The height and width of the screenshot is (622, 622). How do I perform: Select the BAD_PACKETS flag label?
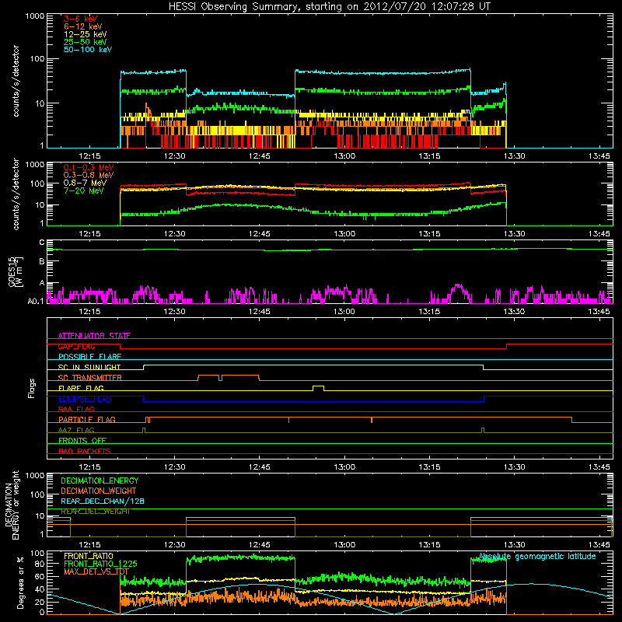(85, 451)
